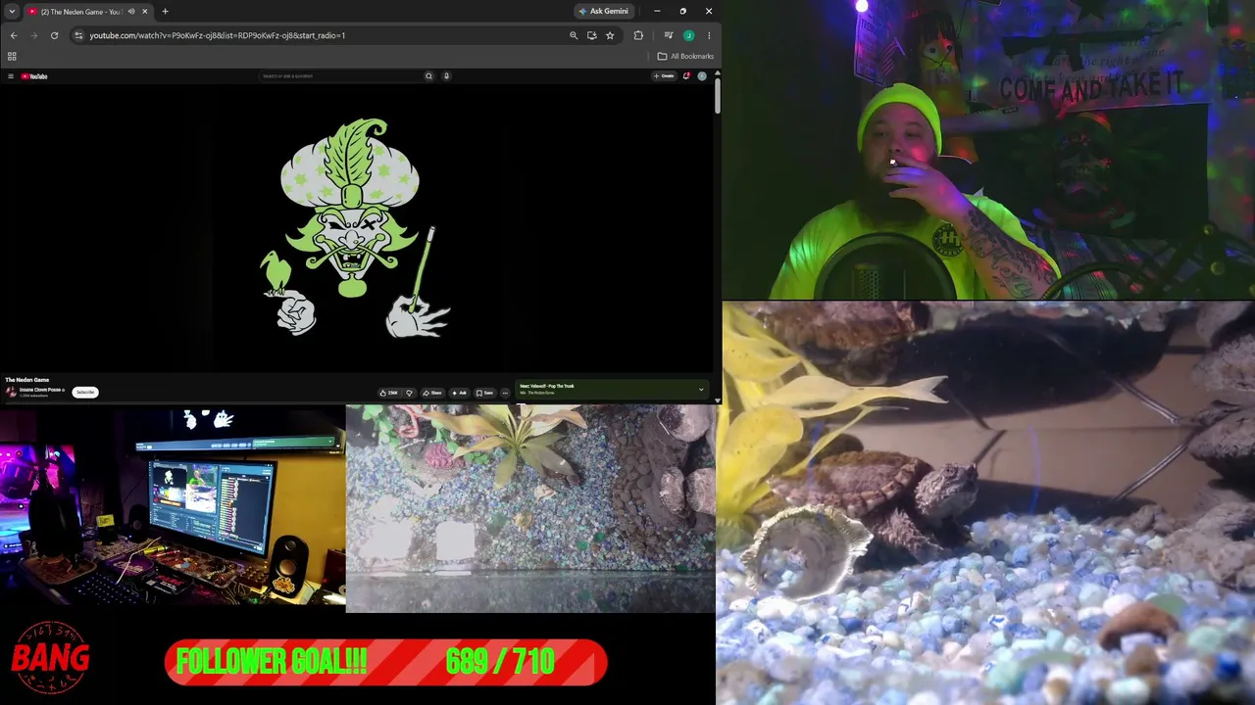Mute the tab using its speaker icon
The width and height of the screenshot is (1255, 705).
(131, 12)
